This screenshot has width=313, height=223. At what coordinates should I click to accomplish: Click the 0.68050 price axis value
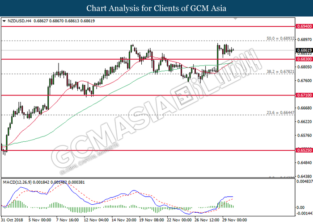tap(304, 67)
